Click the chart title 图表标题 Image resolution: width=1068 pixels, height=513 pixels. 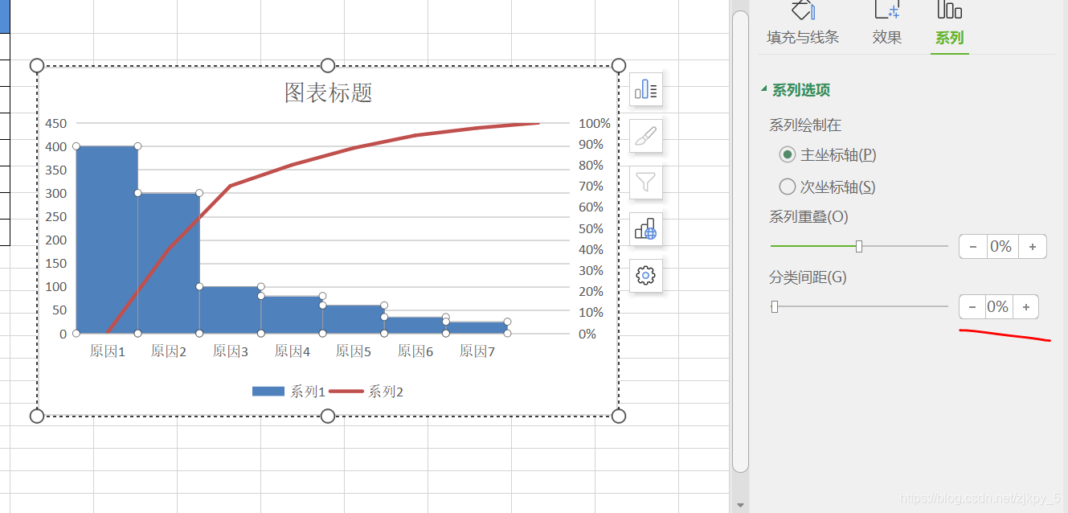(x=328, y=92)
